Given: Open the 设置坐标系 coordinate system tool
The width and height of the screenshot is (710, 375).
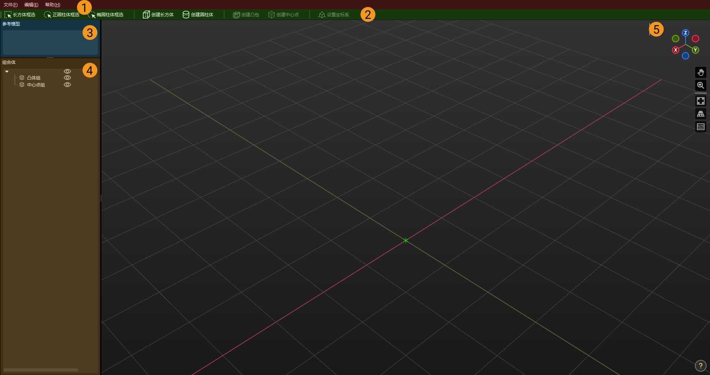Looking at the screenshot, I should tap(334, 15).
